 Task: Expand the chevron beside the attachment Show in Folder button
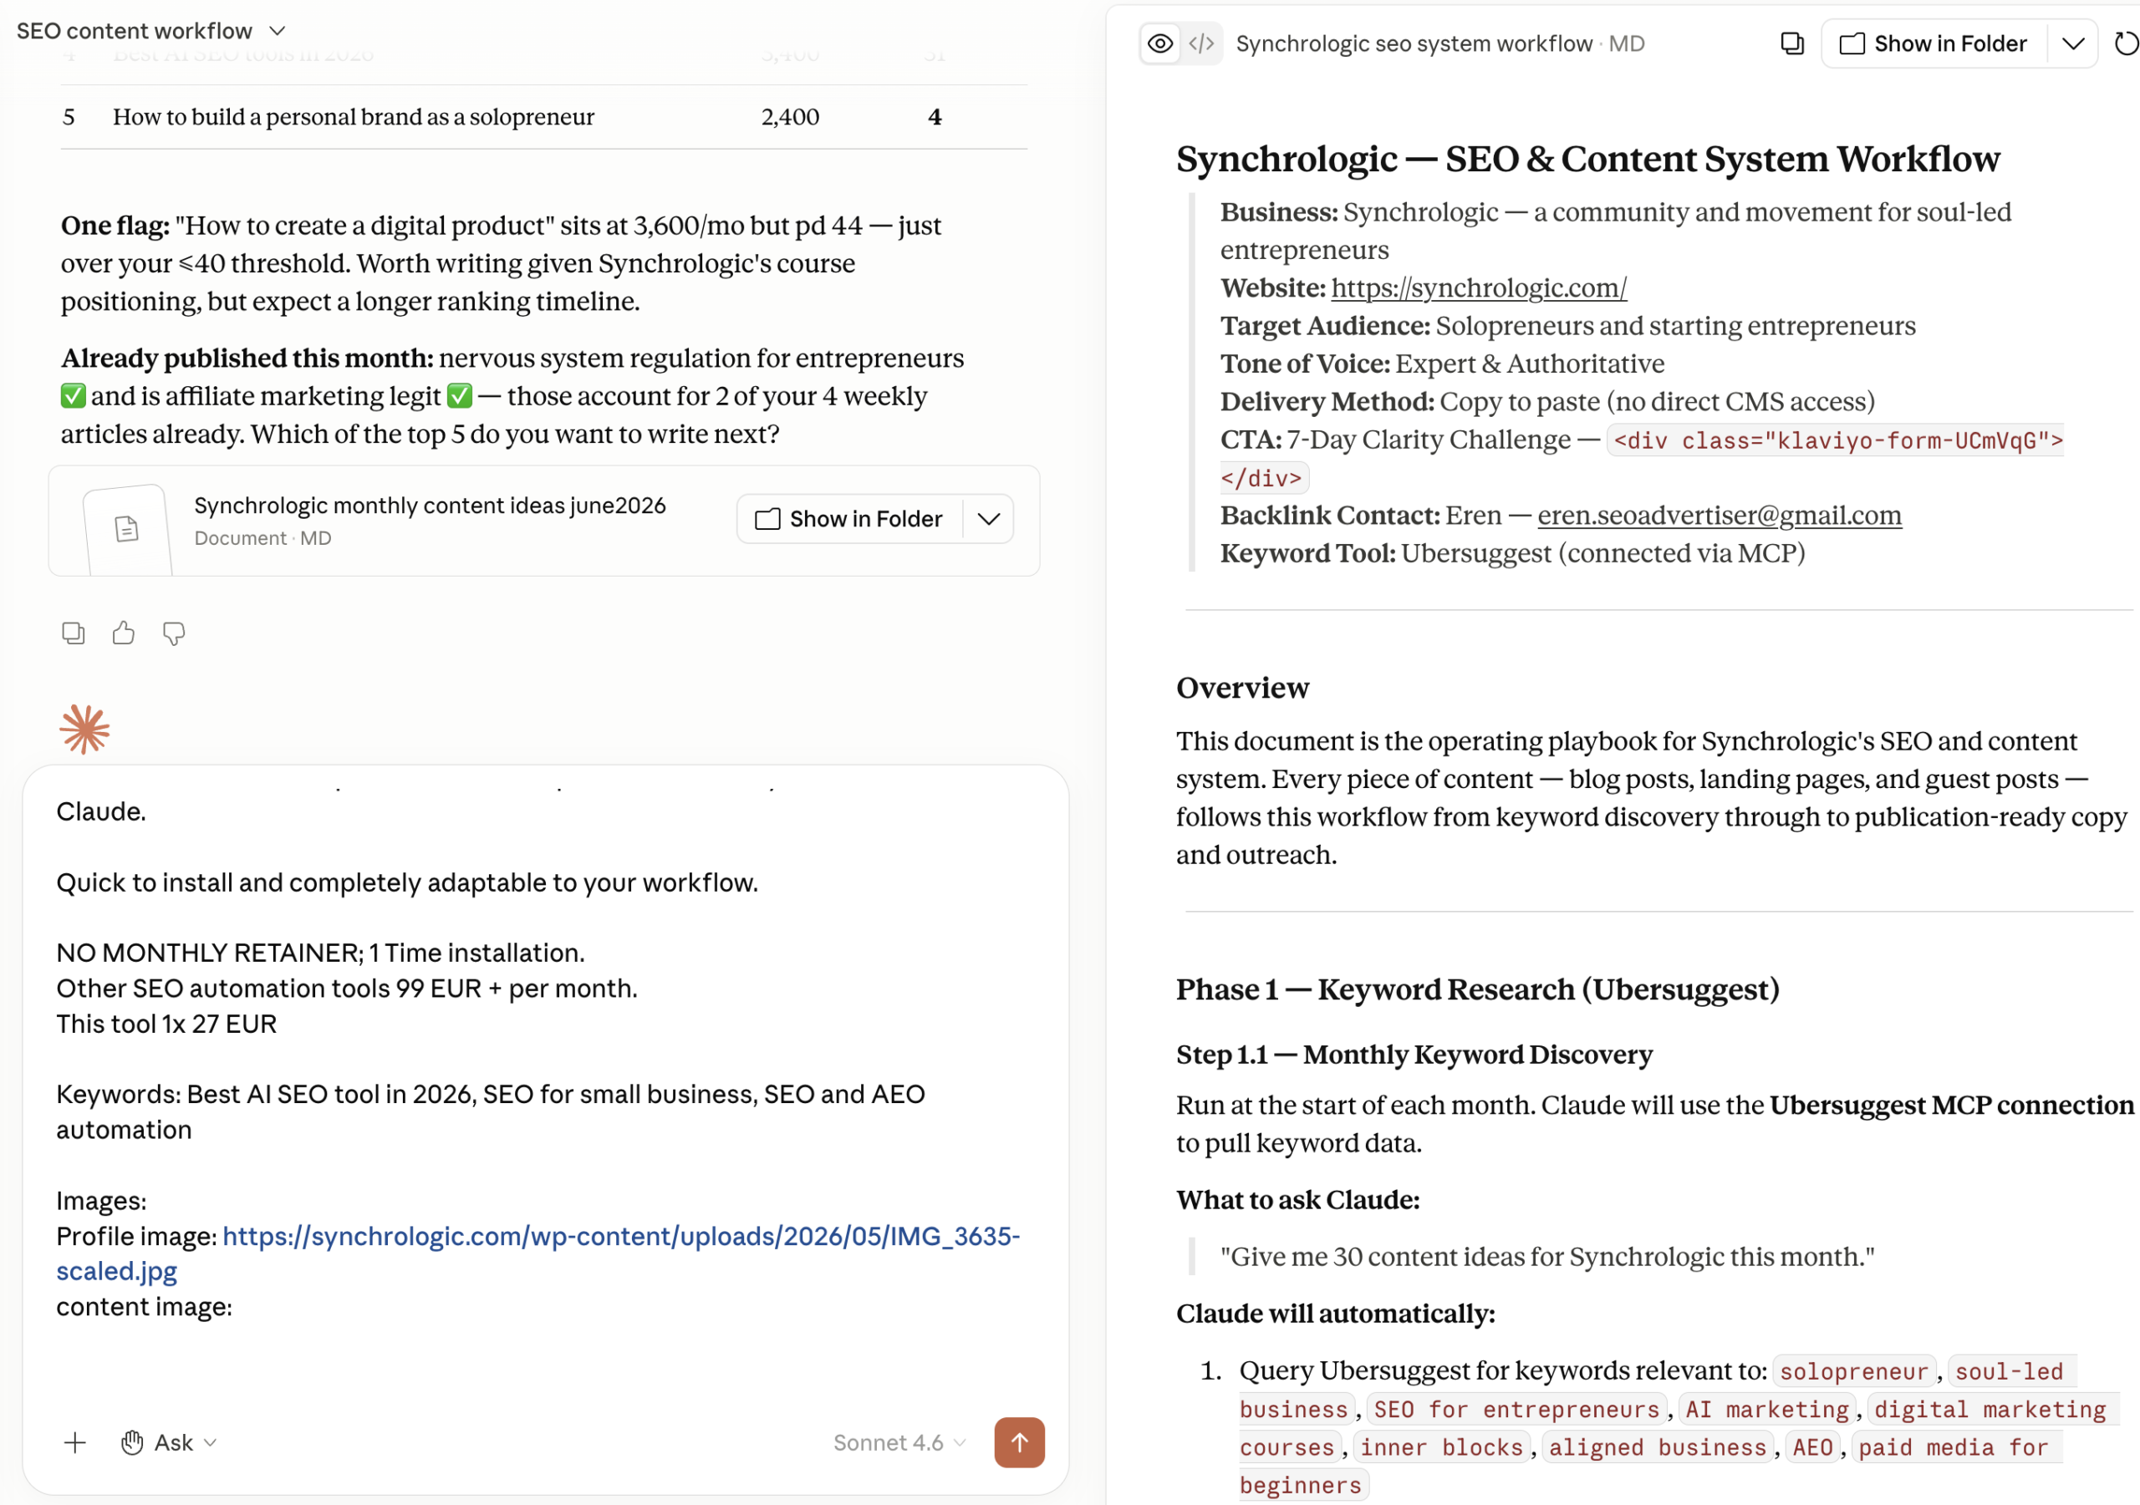[x=989, y=519]
